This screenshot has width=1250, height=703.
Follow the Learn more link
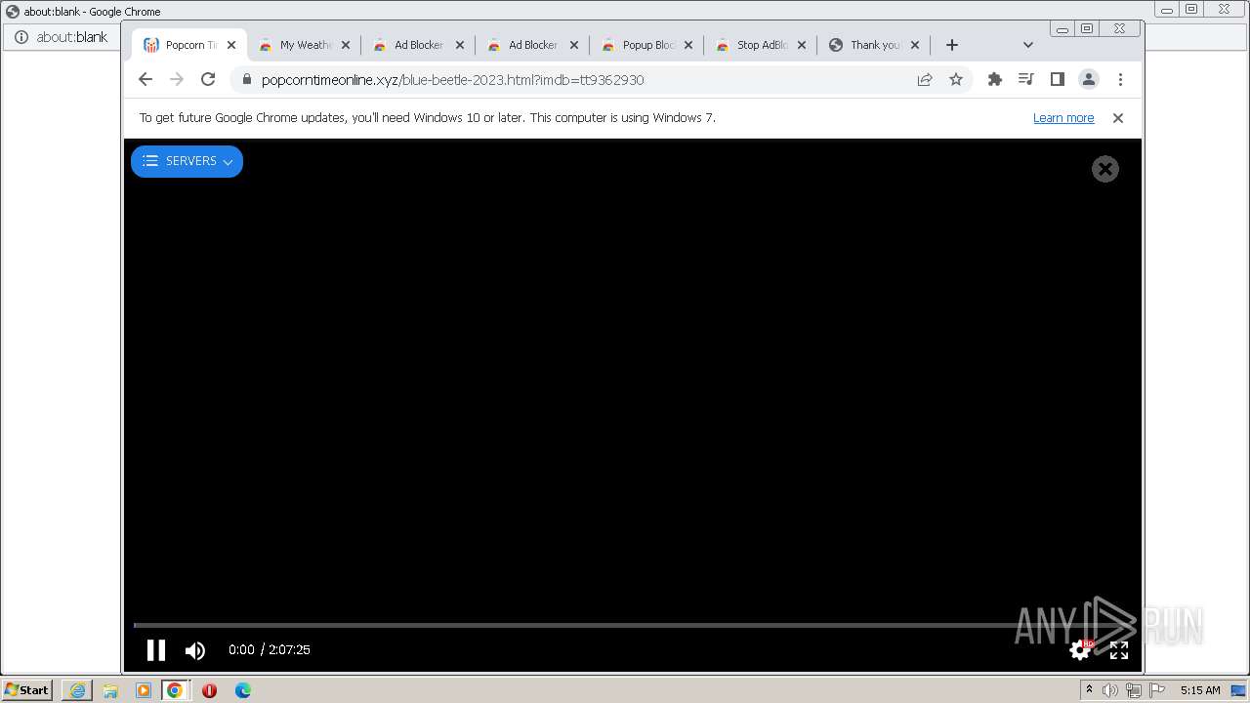pos(1063,118)
